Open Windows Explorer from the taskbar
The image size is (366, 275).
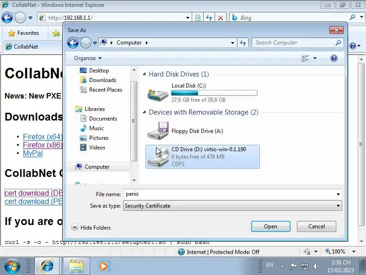point(76,266)
